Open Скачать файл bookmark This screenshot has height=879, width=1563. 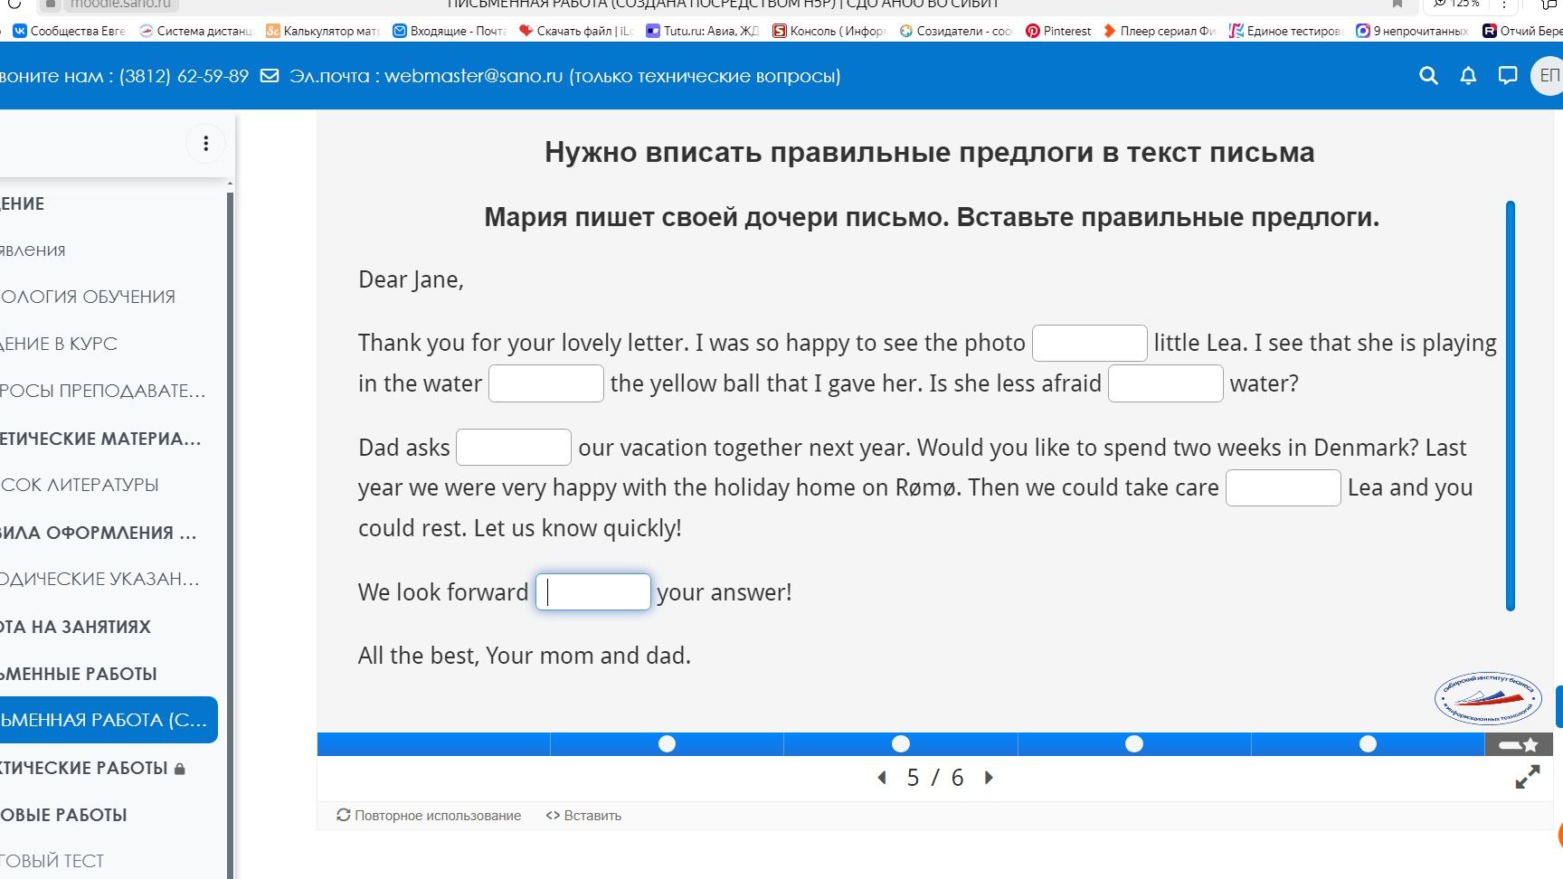click(x=576, y=31)
